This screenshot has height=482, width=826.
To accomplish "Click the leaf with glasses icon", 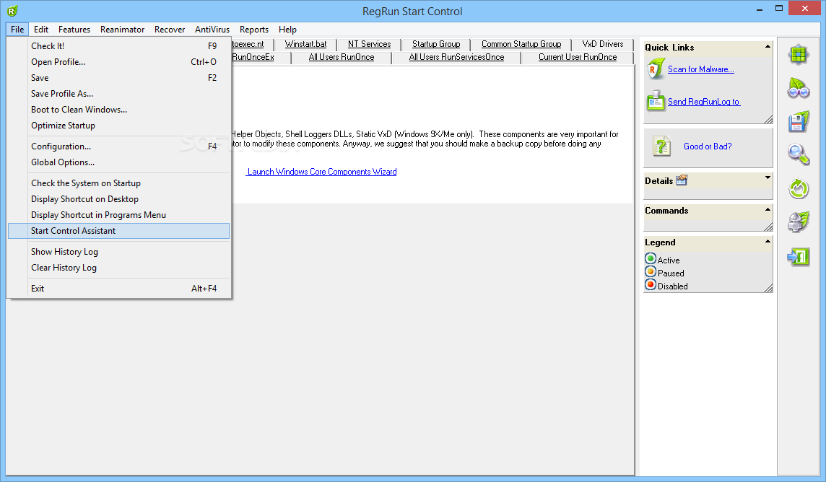I will [799, 88].
